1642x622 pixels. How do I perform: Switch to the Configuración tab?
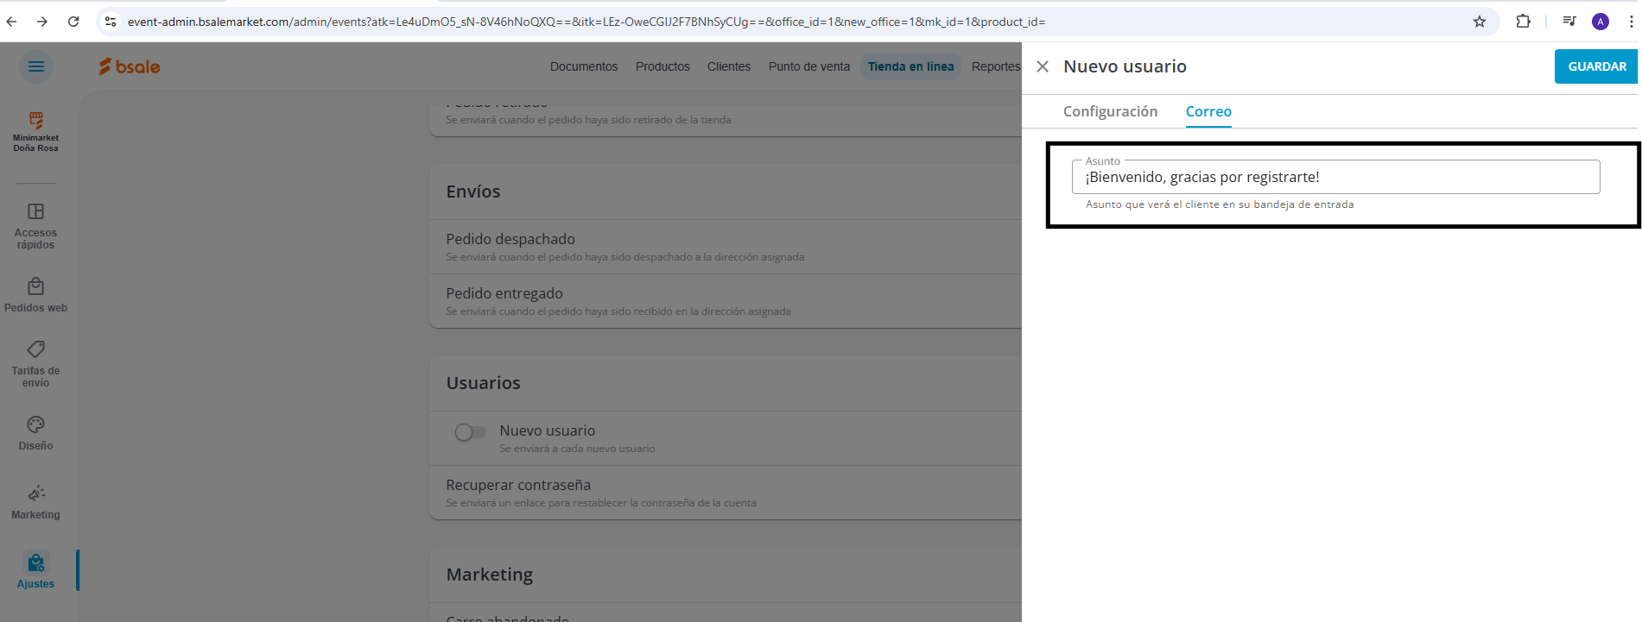(x=1110, y=111)
